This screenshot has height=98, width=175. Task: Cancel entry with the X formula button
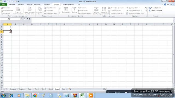(x=24, y=19)
